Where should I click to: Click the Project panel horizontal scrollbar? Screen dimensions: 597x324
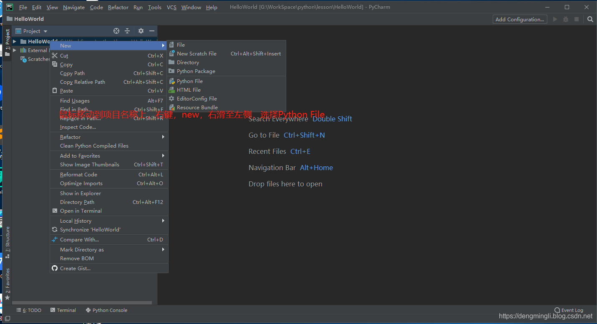82,303
